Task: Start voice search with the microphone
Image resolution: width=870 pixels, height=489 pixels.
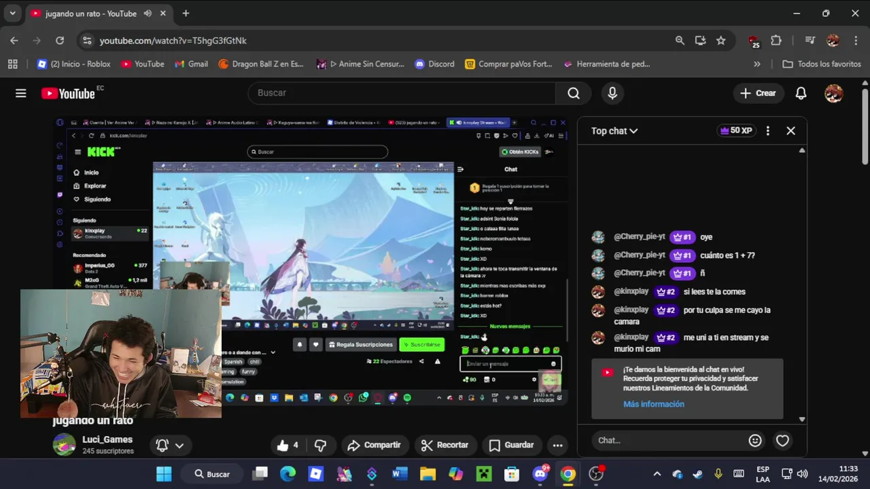Action: [612, 93]
